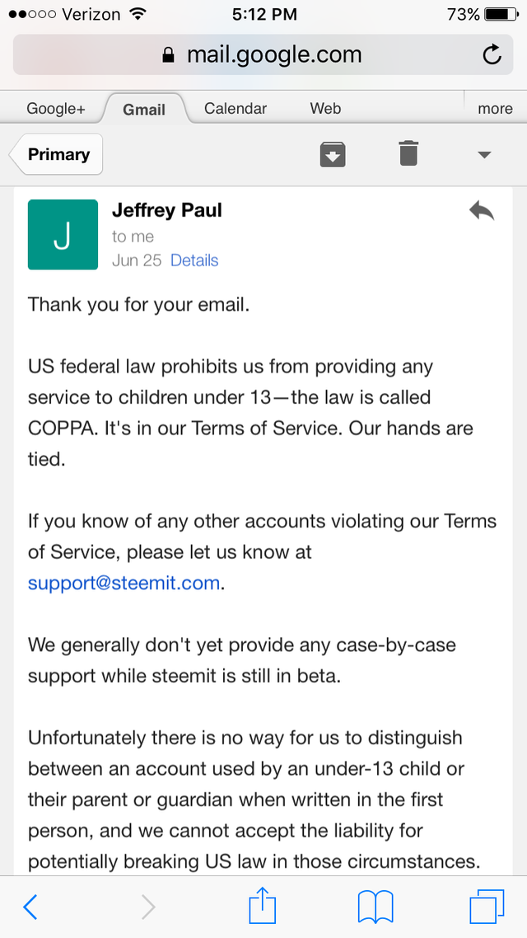The image size is (527, 938).
Task: Return to the Primary inbox
Action: click(x=56, y=154)
